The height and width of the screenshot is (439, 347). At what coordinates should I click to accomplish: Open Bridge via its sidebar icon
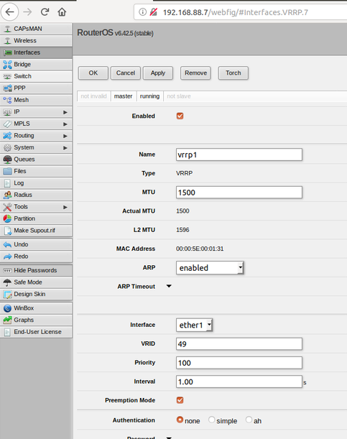pyautogui.click(x=8, y=65)
